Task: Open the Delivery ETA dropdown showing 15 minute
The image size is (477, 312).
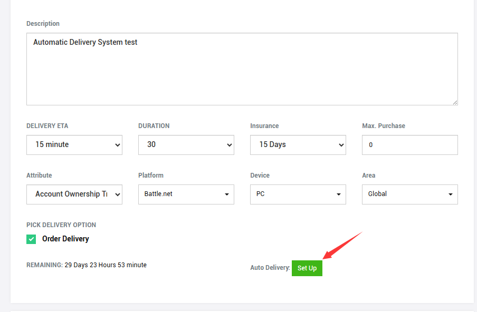Action: 74,145
